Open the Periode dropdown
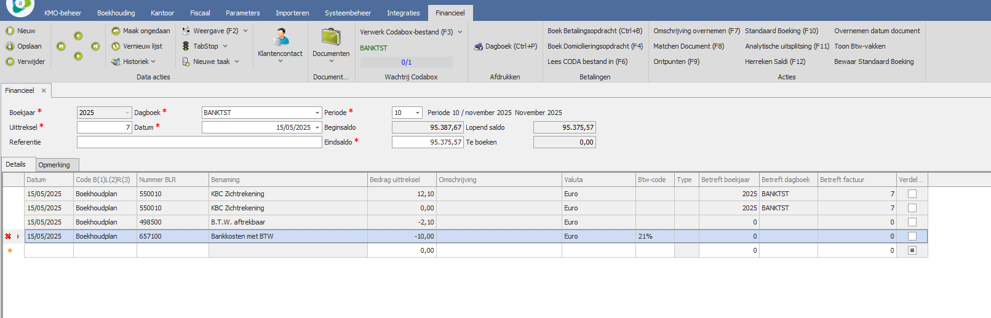Image resolution: width=991 pixels, height=318 pixels. coord(418,113)
